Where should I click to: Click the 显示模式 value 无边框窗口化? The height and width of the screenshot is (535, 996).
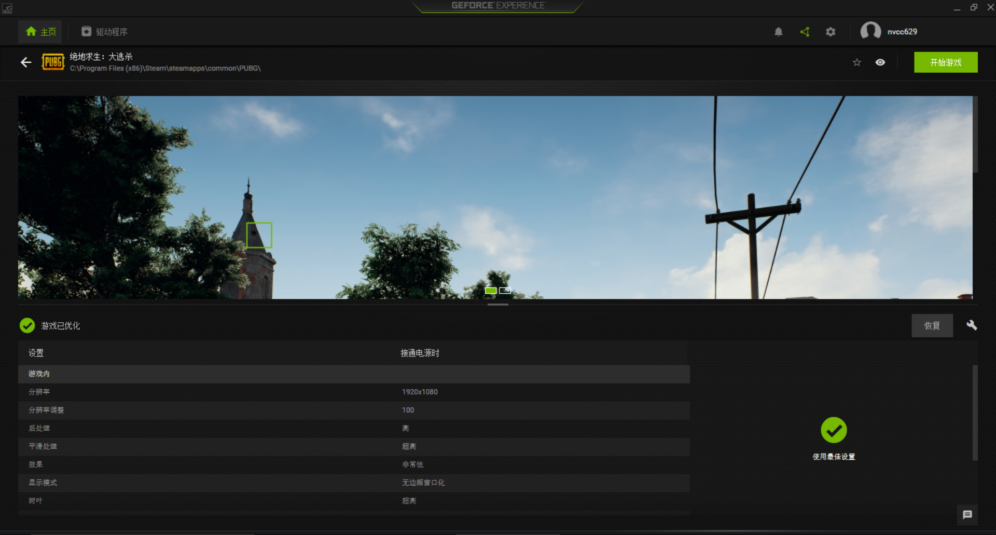tap(423, 483)
